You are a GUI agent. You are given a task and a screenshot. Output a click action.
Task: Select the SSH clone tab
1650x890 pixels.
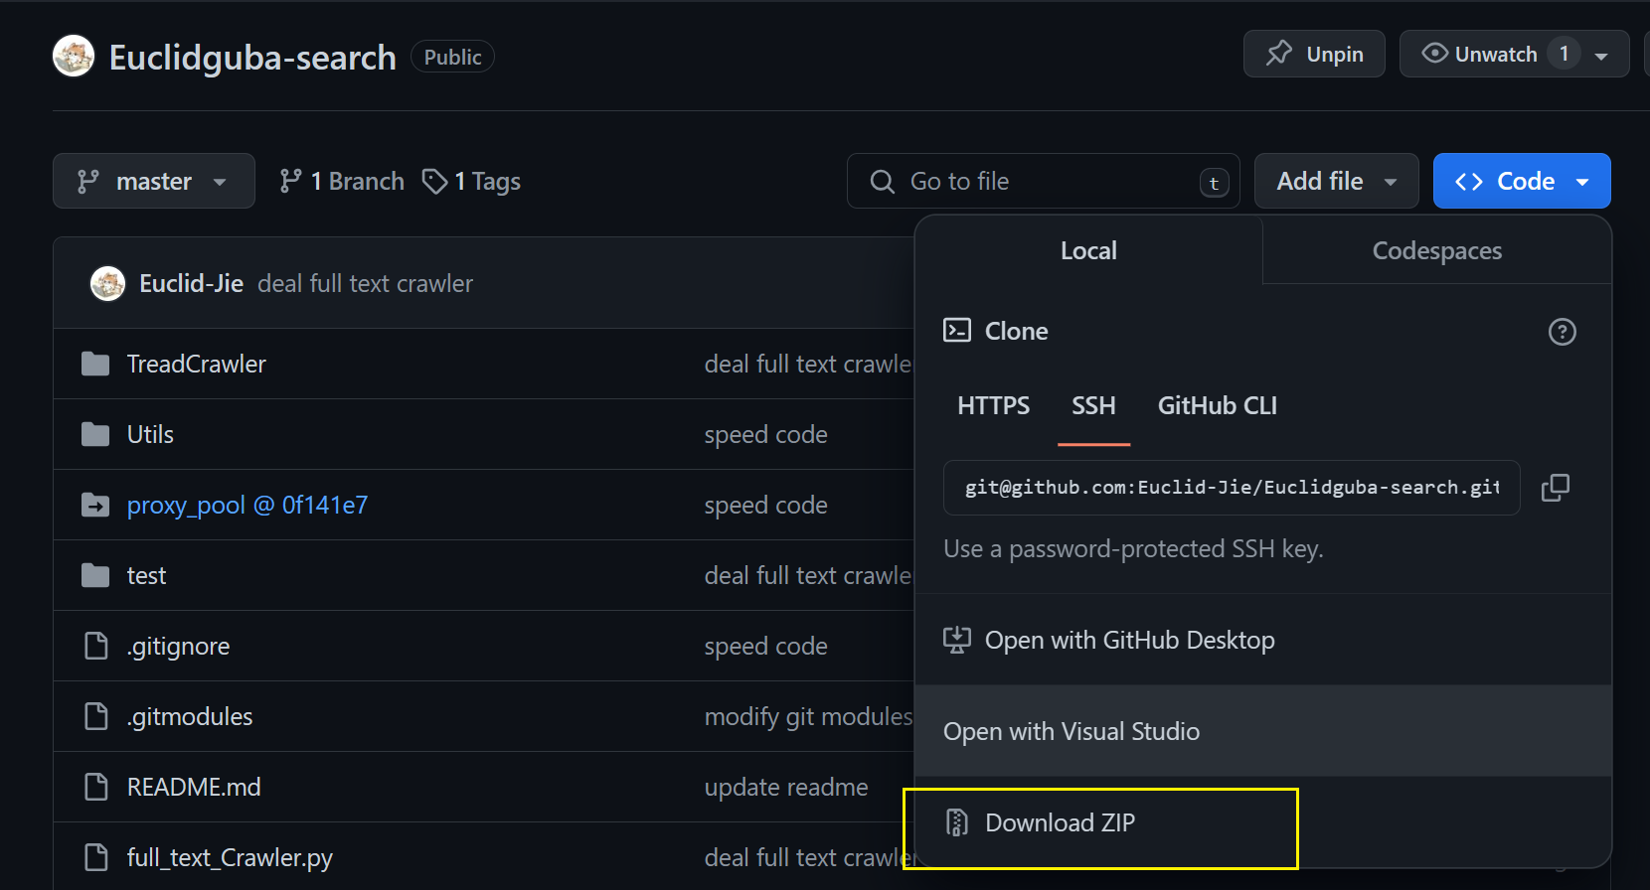(x=1093, y=405)
